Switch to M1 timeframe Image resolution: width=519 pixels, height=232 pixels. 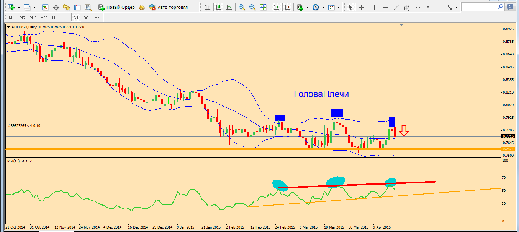click(11, 18)
